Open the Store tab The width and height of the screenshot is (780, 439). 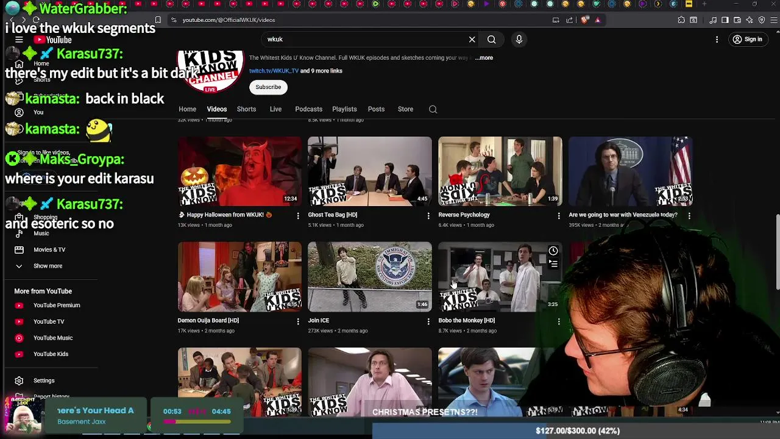point(405,109)
